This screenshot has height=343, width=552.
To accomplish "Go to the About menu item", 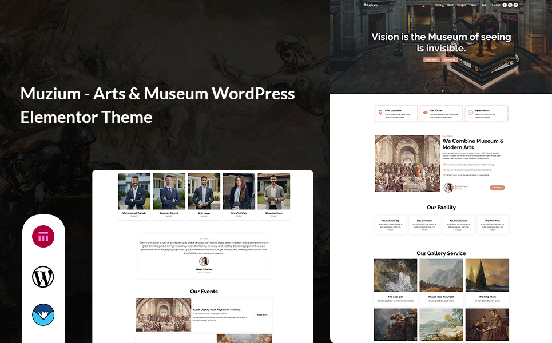I will click(450, 5).
